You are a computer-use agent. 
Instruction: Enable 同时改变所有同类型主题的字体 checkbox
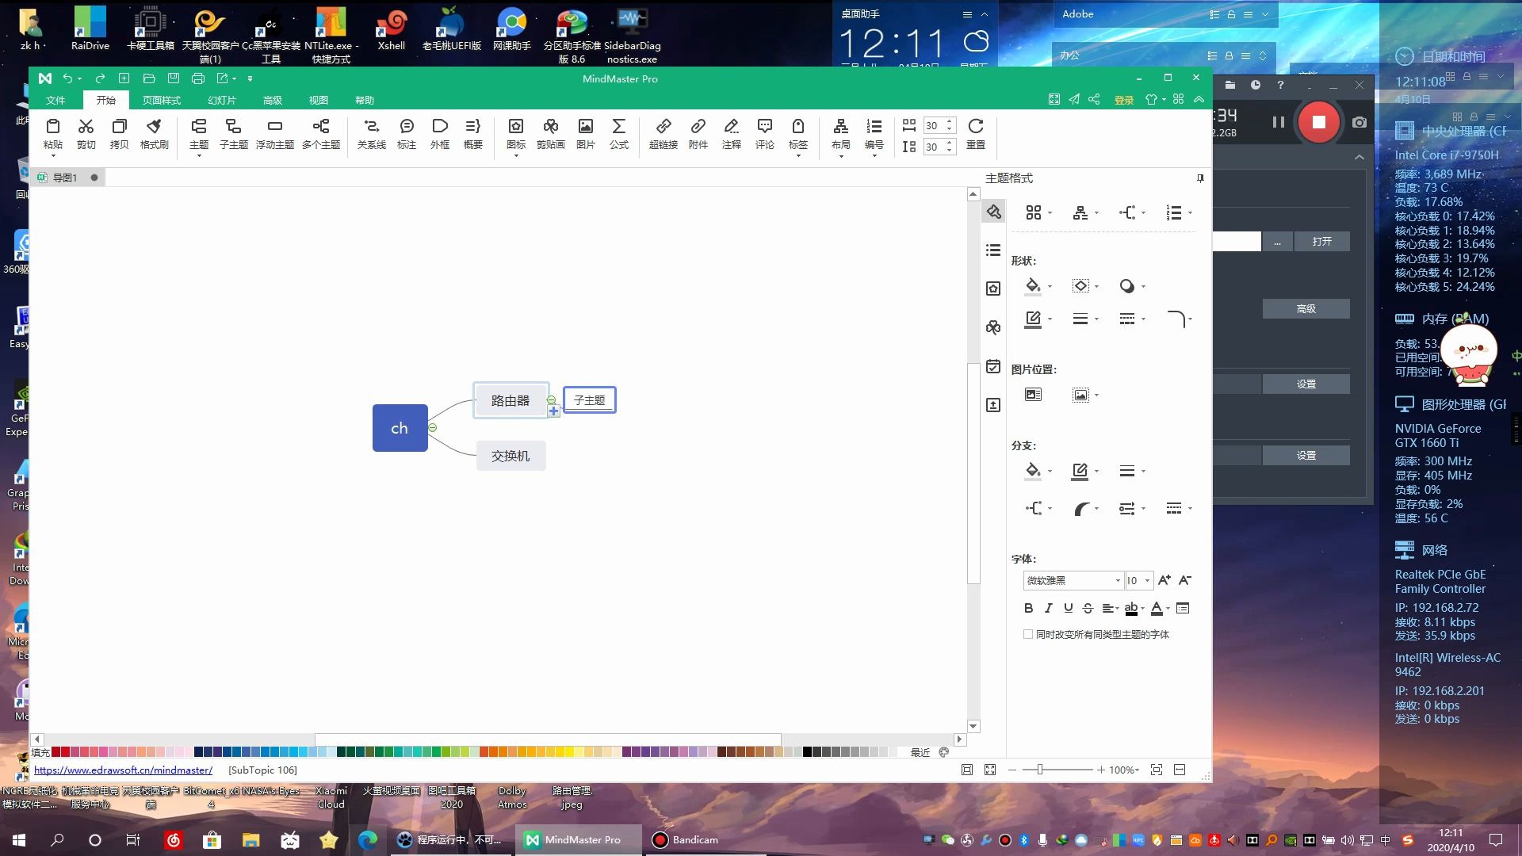click(x=1028, y=634)
